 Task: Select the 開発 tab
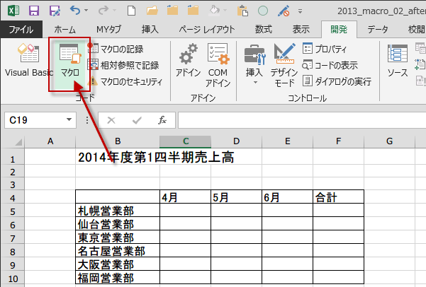pyautogui.click(x=339, y=29)
